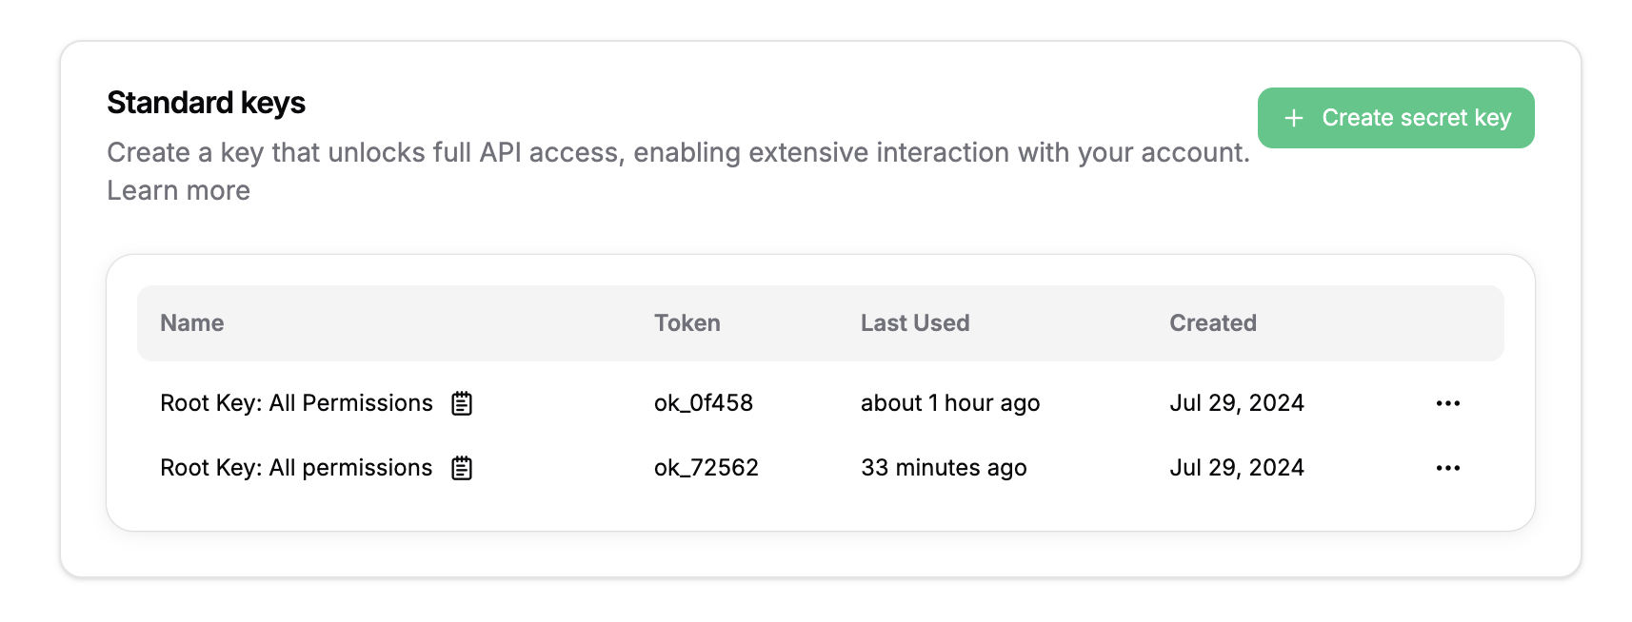This screenshot has width=1632, height=622.
Task: Open the Learn more link
Action: point(178,190)
